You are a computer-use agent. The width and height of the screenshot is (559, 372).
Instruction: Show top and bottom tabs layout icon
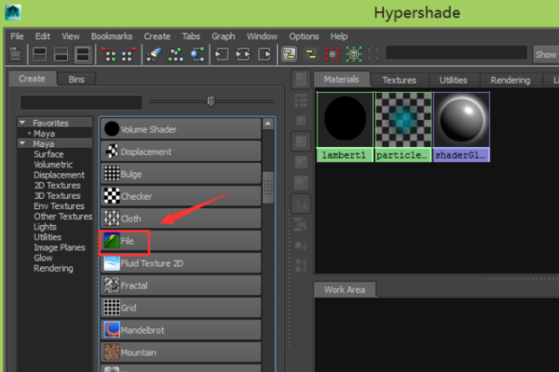click(x=83, y=55)
